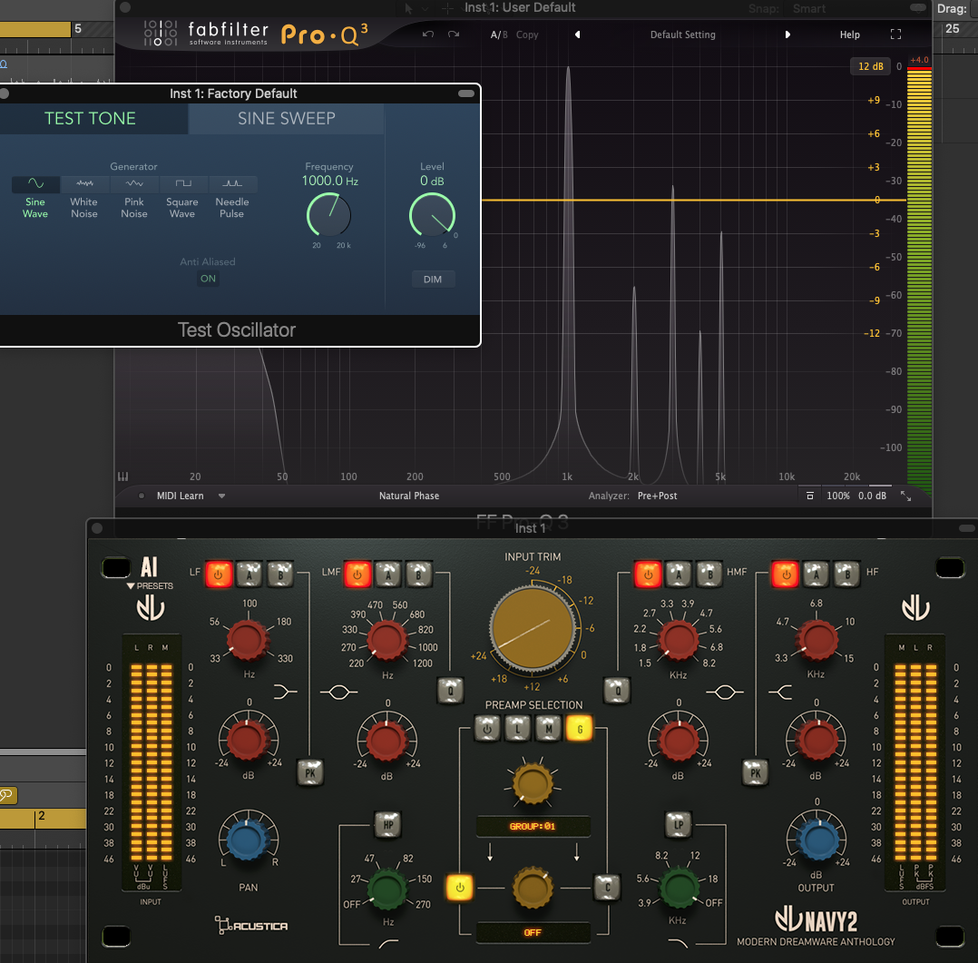Click the GROUP:01 display
The height and width of the screenshot is (963, 978).
point(533,826)
